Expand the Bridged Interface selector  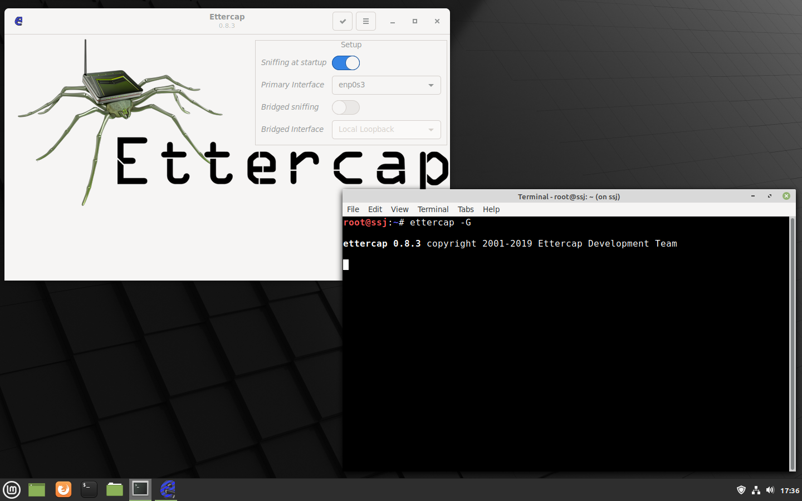point(386,129)
